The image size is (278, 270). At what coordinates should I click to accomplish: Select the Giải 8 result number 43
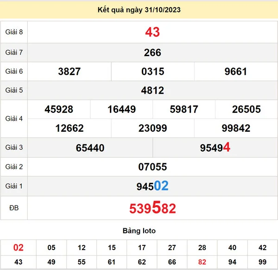point(152,32)
